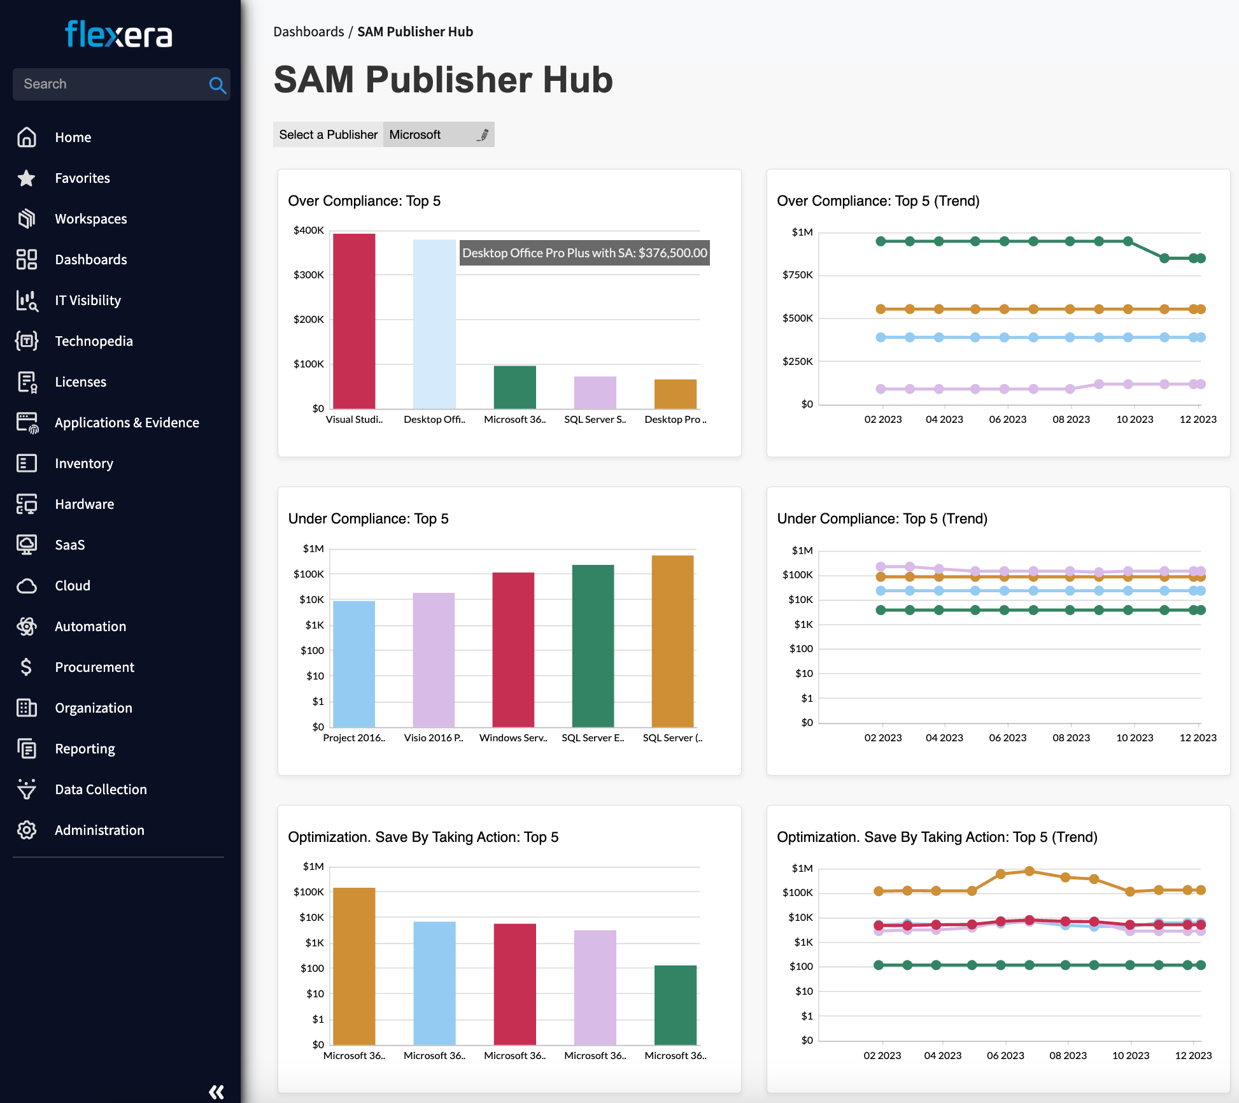This screenshot has height=1103, width=1239.
Task: Click the Dashboards icon in sidebar
Action: click(x=29, y=259)
